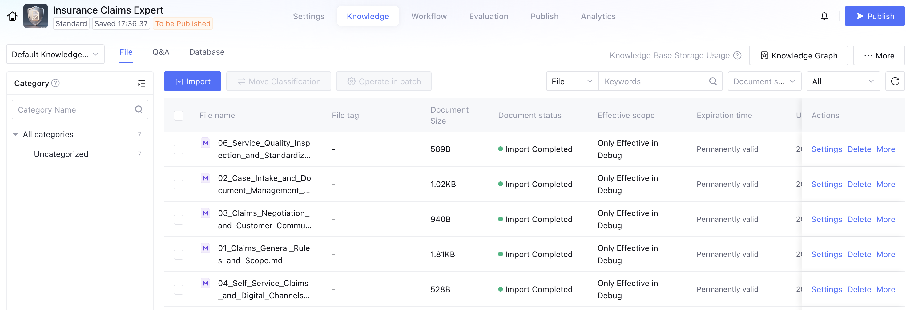Click the home icon

pyautogui.click(x=12, y=16)
